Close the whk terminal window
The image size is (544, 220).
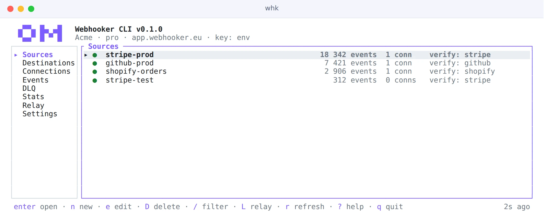10,9
